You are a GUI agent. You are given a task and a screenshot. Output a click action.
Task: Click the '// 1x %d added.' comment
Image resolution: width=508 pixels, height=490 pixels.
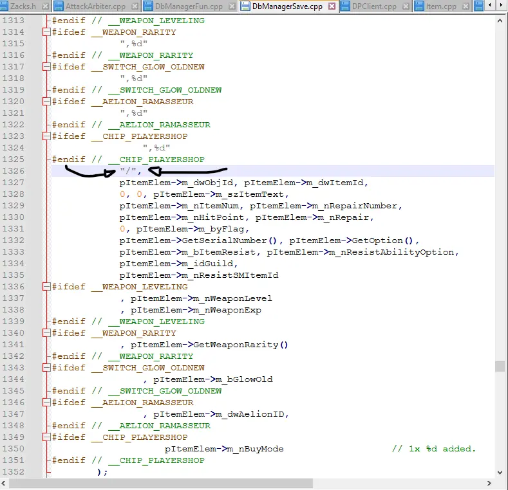tap(433, 449)
